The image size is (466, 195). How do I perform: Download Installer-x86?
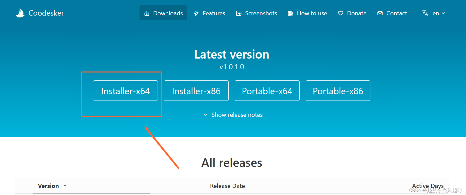196,91
